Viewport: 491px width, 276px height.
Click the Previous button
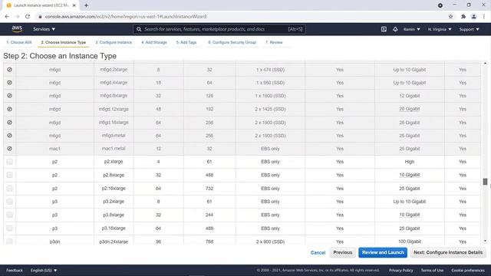pos(343,252)
